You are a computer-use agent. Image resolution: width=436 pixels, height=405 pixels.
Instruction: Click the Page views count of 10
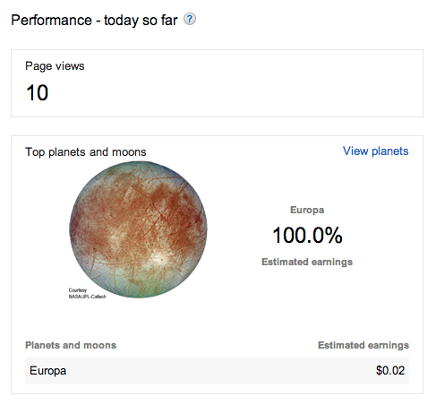pos(38,92)
